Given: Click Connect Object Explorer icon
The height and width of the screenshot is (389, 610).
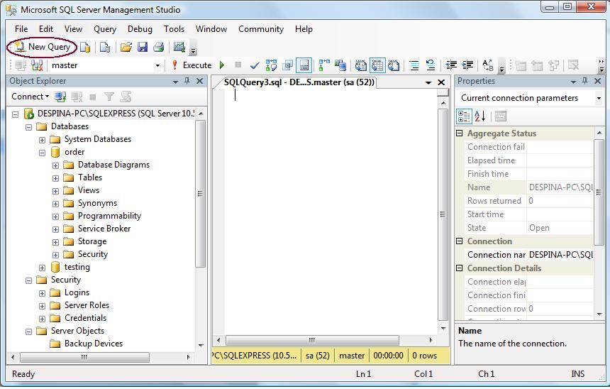Looking at the screenshot, I should point(60,97).
